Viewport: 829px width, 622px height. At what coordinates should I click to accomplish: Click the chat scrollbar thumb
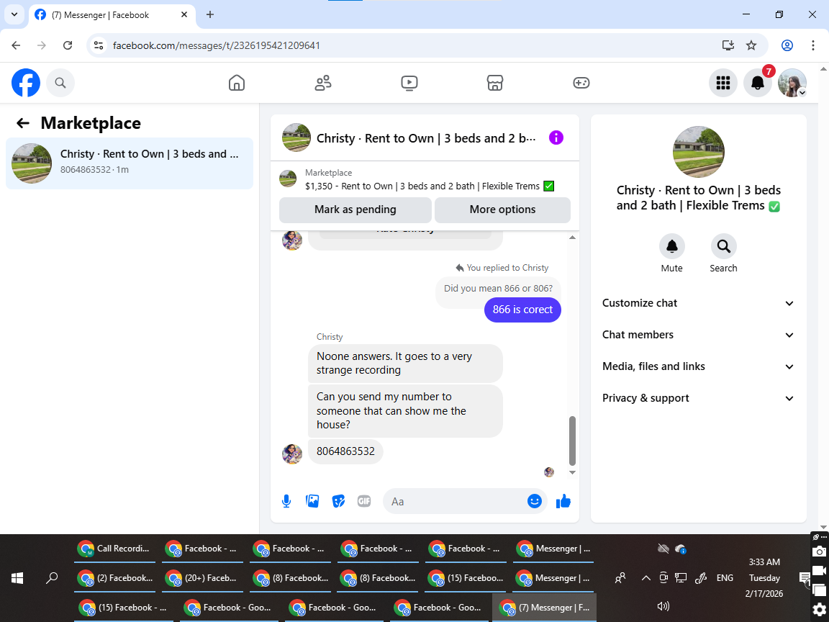coord(572,440)
